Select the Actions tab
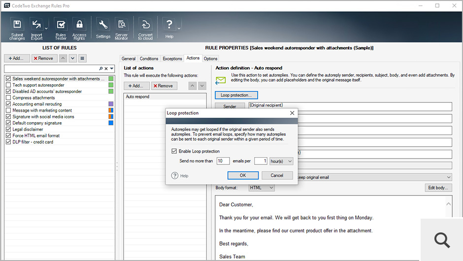This screenshot has height=261, width=463. 193,58
